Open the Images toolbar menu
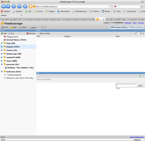This screenshot has height=141, width=145. click(51, 11)
